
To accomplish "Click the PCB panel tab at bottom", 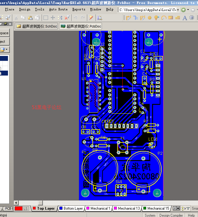I will [x=8, y=208].
